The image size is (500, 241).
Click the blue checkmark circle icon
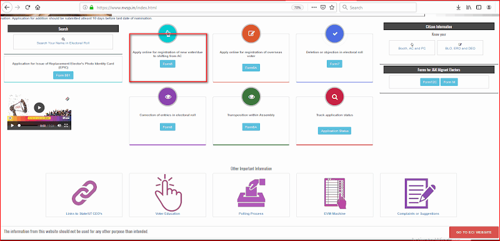pyautogui.click(x=334, y=34)
